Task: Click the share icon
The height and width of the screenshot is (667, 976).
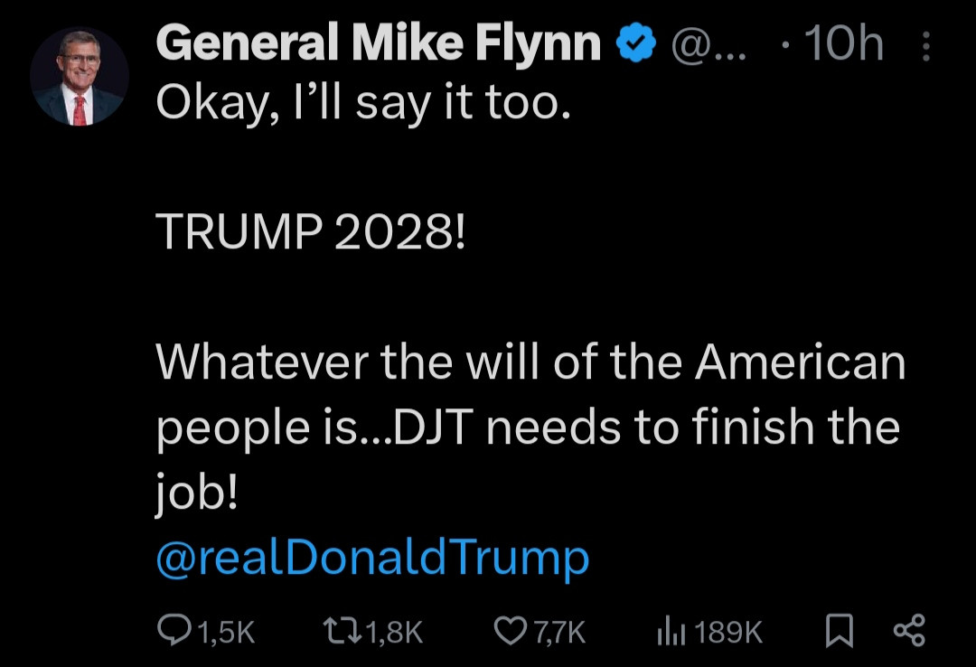Action: (907, 631)
